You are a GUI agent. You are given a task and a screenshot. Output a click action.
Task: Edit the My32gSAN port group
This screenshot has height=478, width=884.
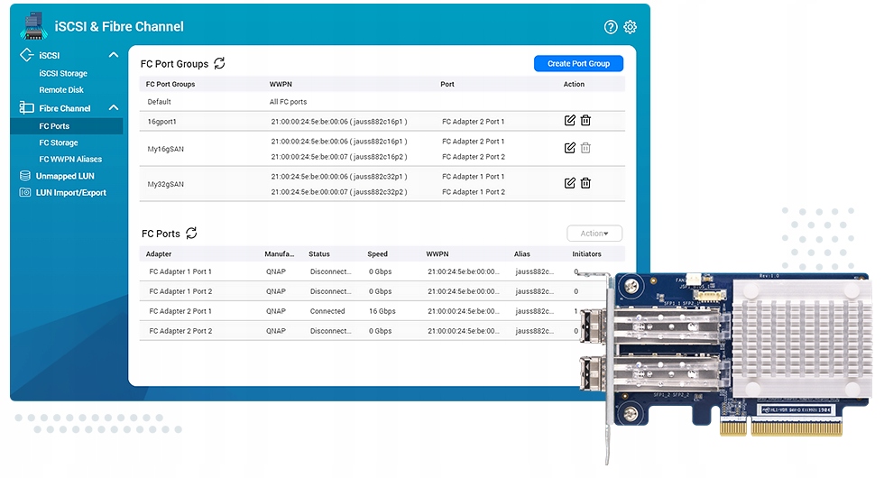pos(569,183)
